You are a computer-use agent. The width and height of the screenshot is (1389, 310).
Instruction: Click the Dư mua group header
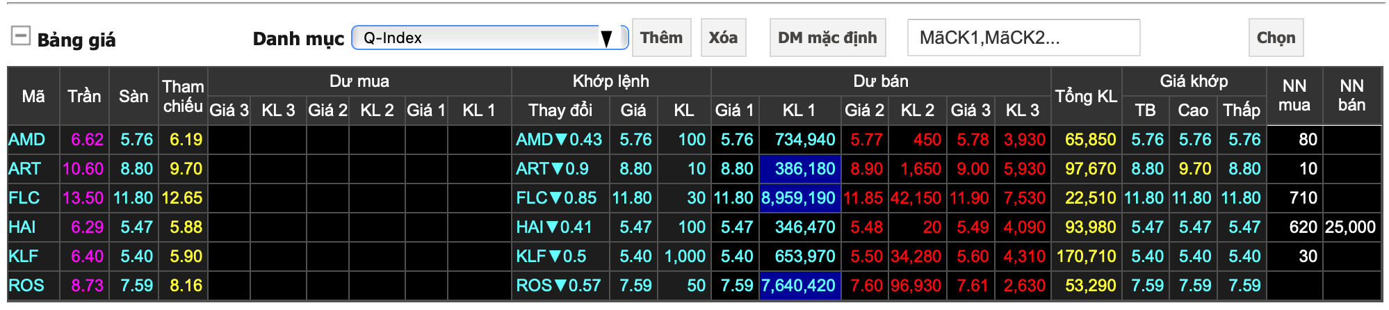(359, 81)
